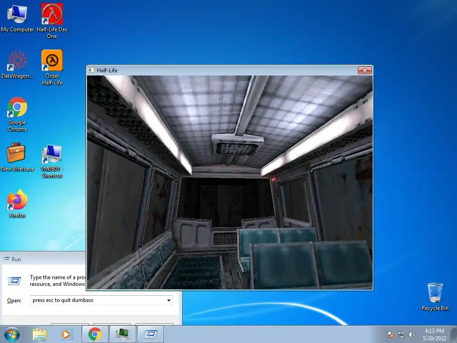Open the Windows Start menu
Screen dimensions: 457x343
click(x=12, y=334)
